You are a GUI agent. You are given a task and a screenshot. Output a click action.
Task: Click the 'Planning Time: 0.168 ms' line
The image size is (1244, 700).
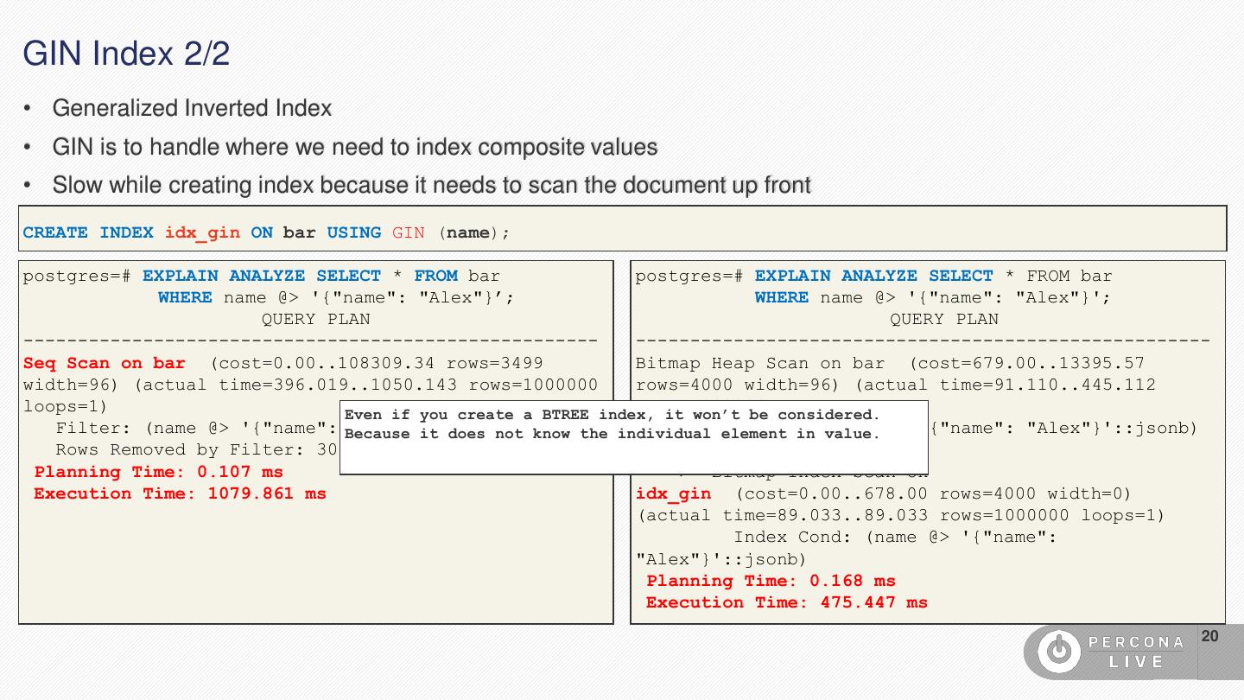771,582
